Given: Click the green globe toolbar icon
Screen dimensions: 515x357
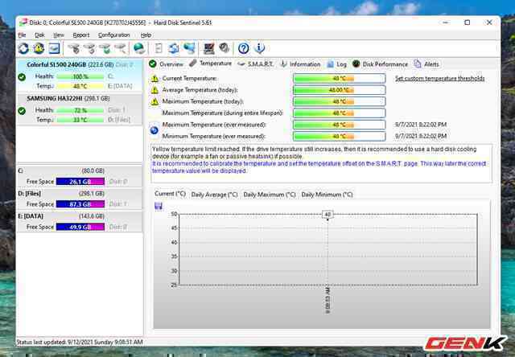Looking at the screenshot, I should [139, 48].
